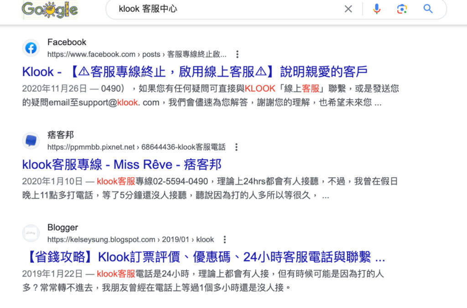The image size is (467, 308).
Task: Open the Blogger result favicon
Action: coord(31,233)
